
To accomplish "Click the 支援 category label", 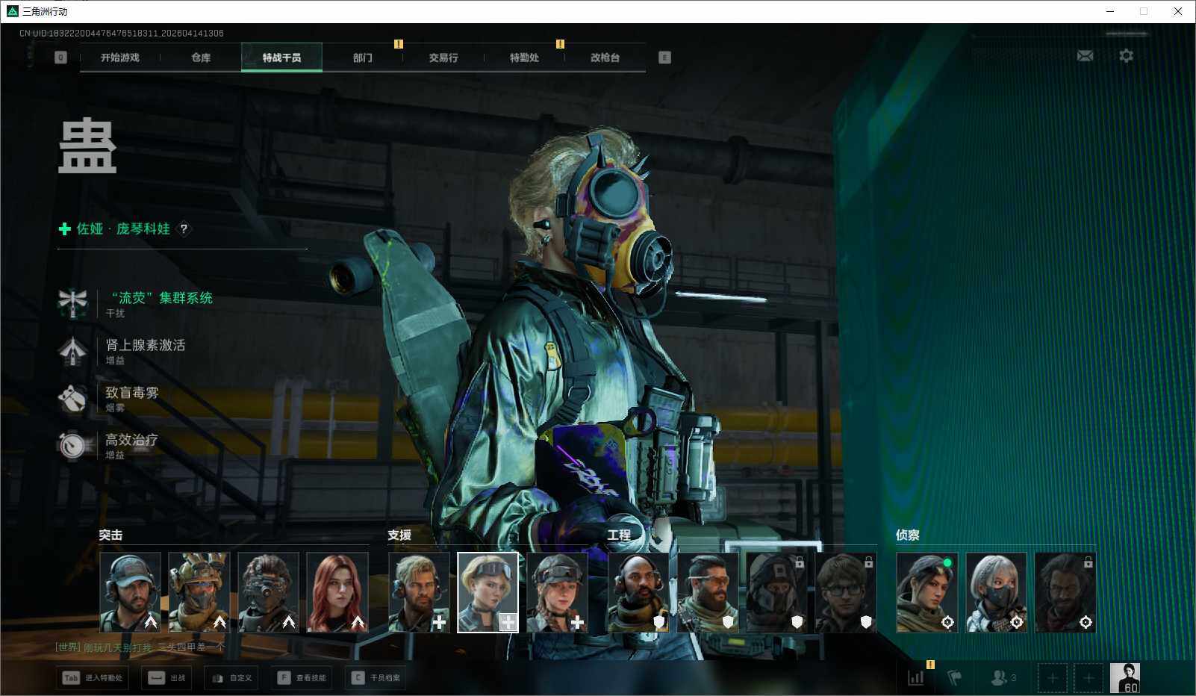I will click(x=399, y=535).
